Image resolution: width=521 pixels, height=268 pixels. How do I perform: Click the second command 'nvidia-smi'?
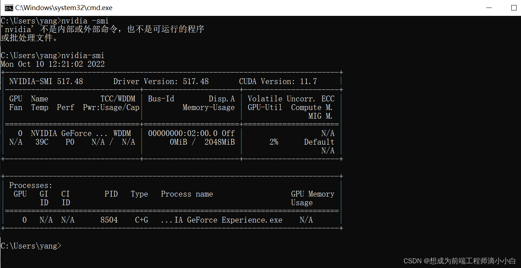pyautogui.click(x=83, y=56)
